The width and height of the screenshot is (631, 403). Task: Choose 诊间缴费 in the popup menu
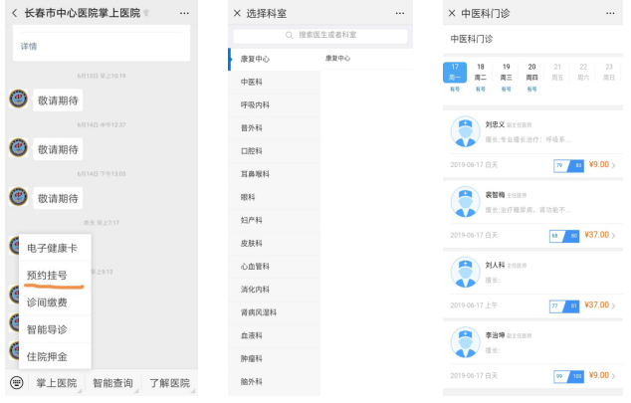click(47, 302)
